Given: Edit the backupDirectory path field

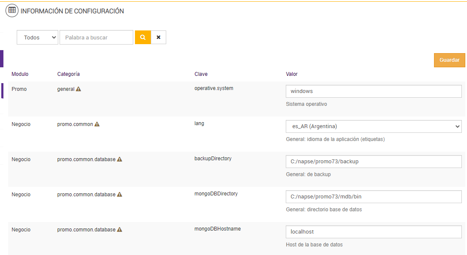Looking at the screenshot, I should pos(373,162).
